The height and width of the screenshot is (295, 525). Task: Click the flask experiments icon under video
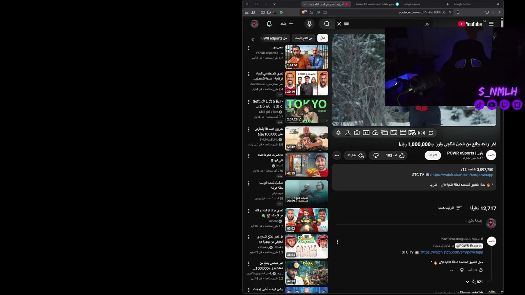pos(347,133)
